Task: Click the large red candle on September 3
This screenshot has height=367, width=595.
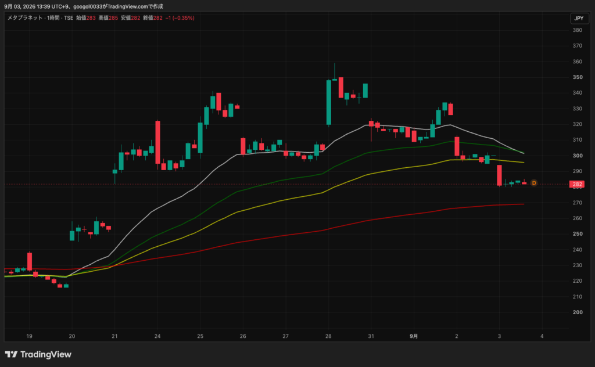Action: pyautogui.click(x=499, y=175)
